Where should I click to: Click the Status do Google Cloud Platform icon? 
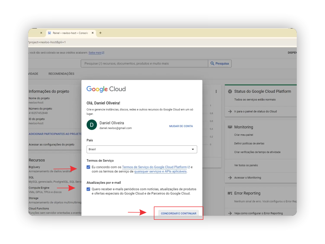230,91
